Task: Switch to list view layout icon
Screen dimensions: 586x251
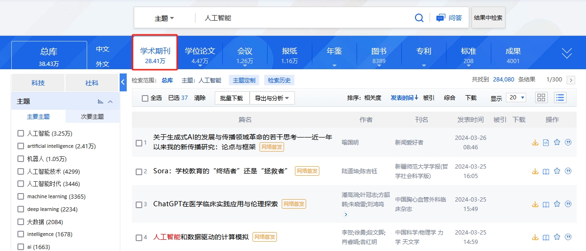Action: [560, 97]
